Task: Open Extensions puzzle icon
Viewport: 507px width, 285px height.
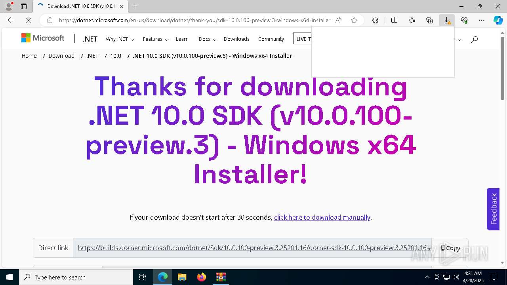Action: 375,20
